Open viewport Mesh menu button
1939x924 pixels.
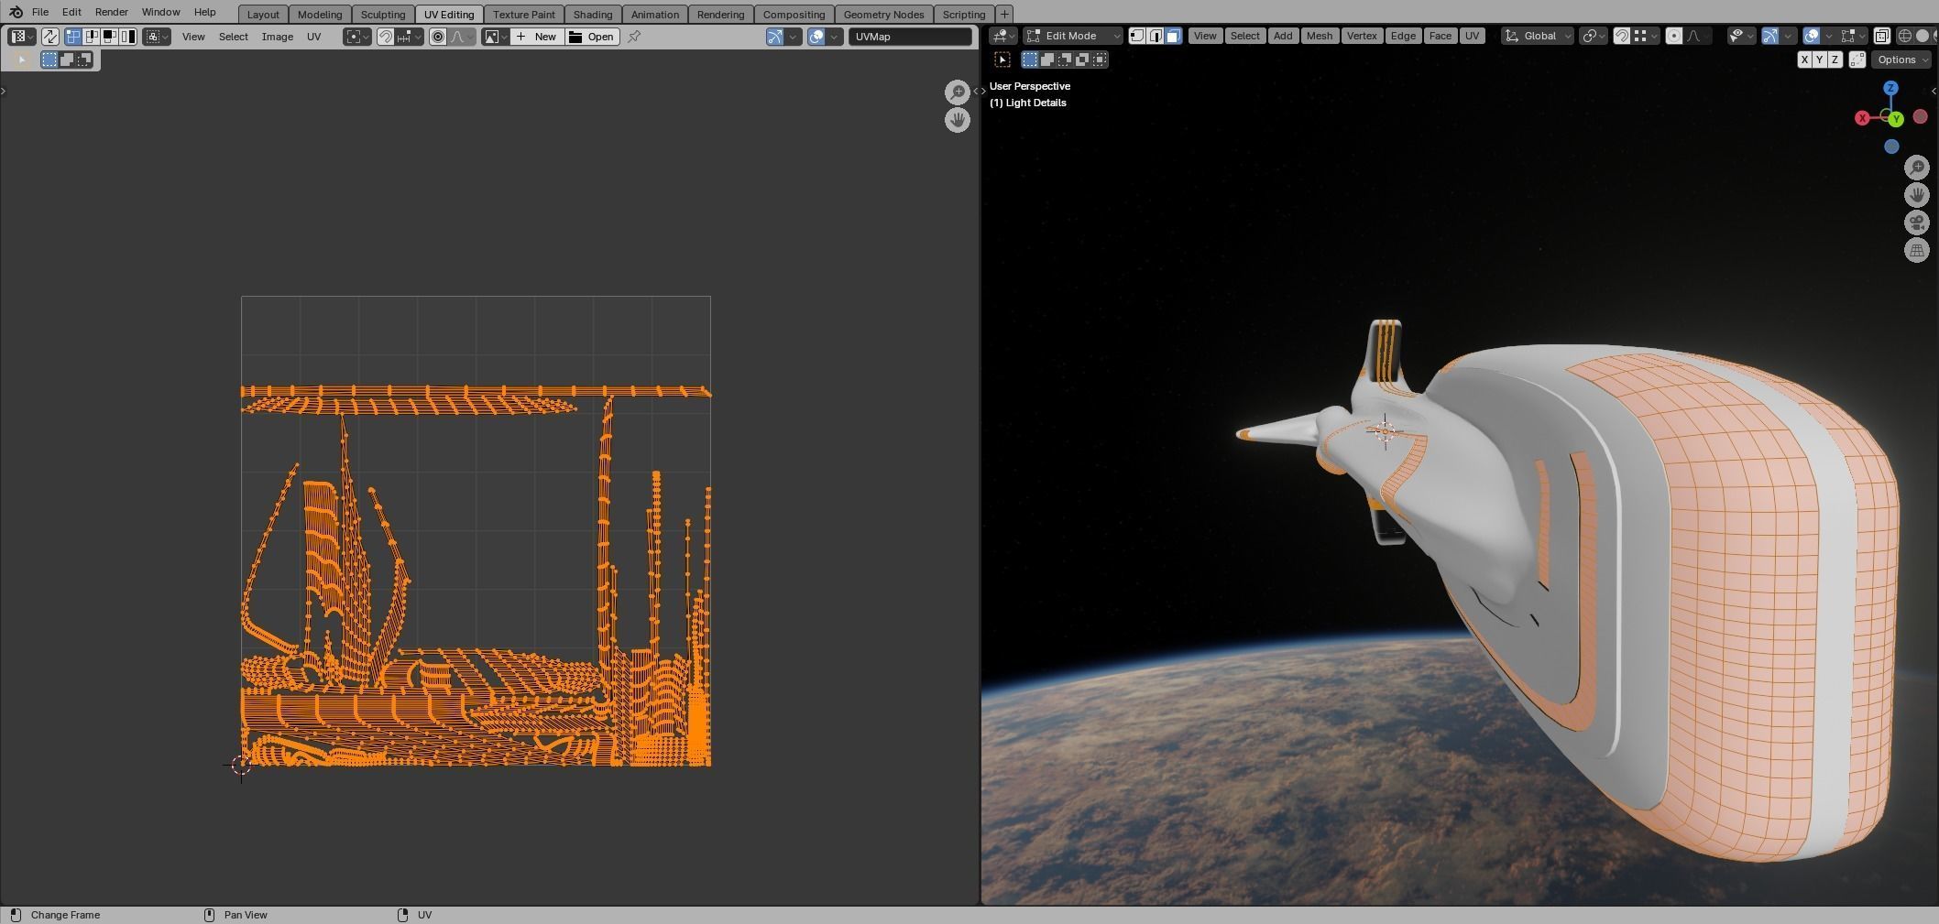[x=1320, y=36]
